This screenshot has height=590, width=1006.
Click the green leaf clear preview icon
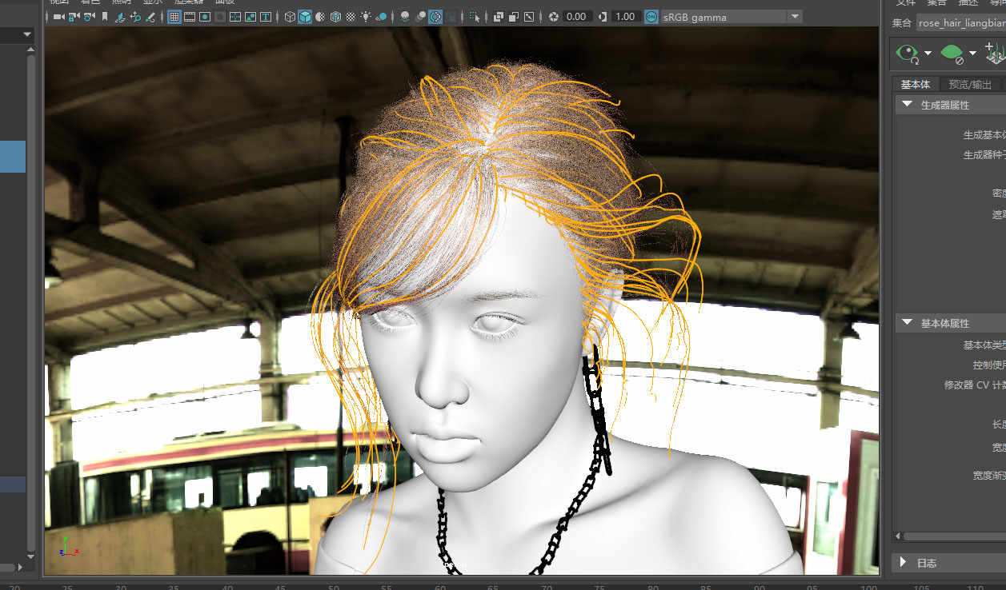click(x=952, y=54)
